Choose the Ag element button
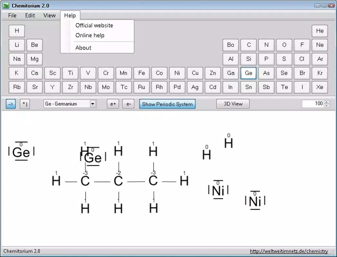Screen dimensions: 337x257 [195, 87]
